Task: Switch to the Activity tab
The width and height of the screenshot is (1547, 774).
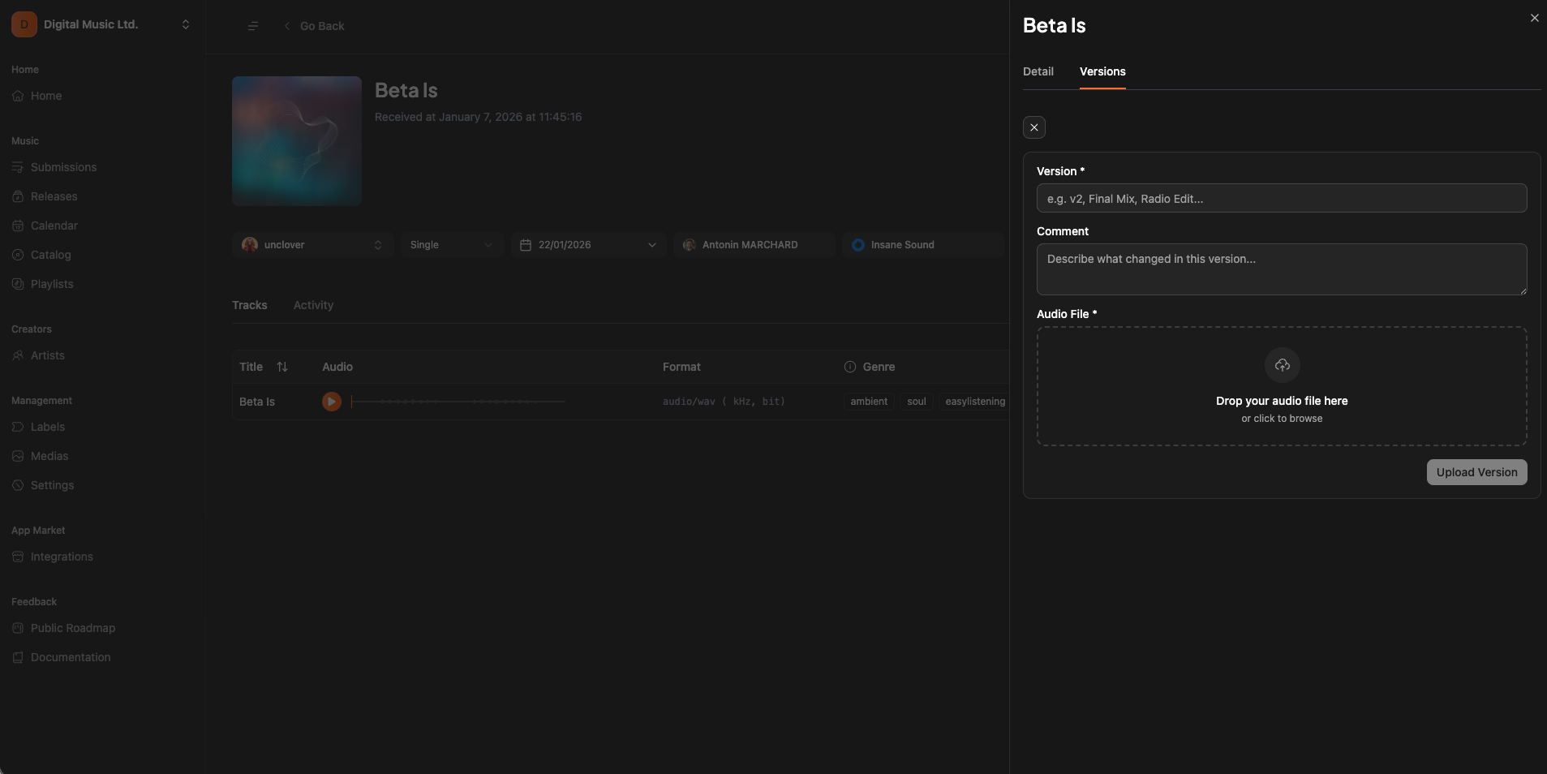Action: coord(314,305)
